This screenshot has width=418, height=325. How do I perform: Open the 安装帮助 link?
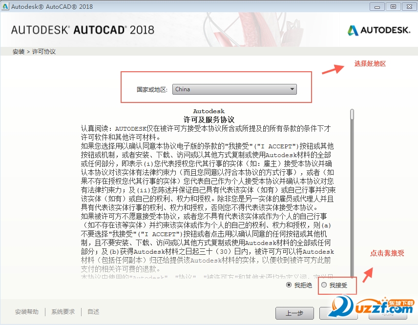tap(27, 312)
